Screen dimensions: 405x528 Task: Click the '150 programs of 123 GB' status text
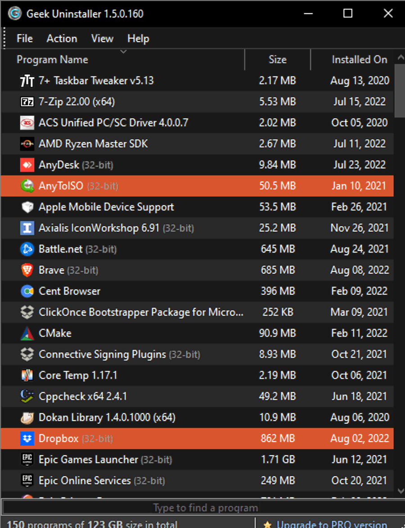tap(92, 524)
